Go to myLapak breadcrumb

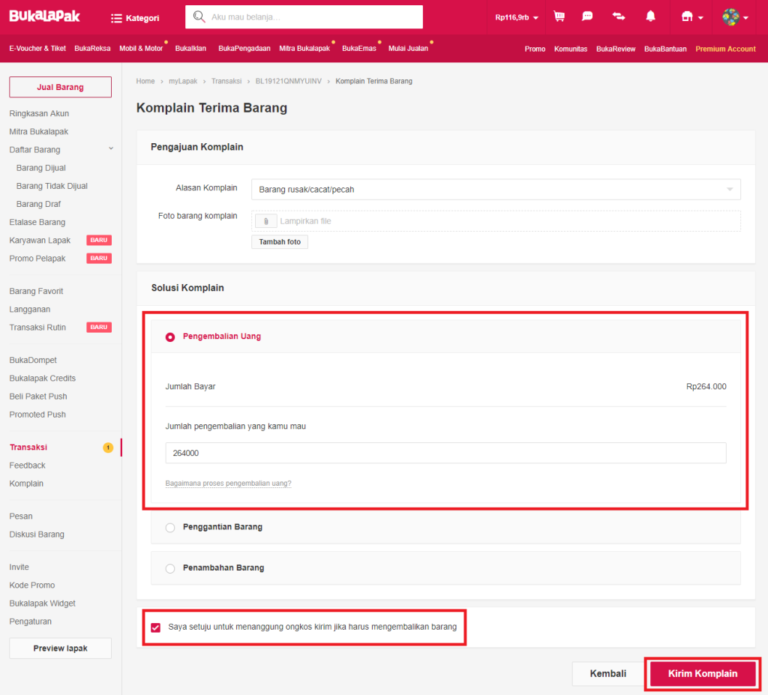pos(183,81)
